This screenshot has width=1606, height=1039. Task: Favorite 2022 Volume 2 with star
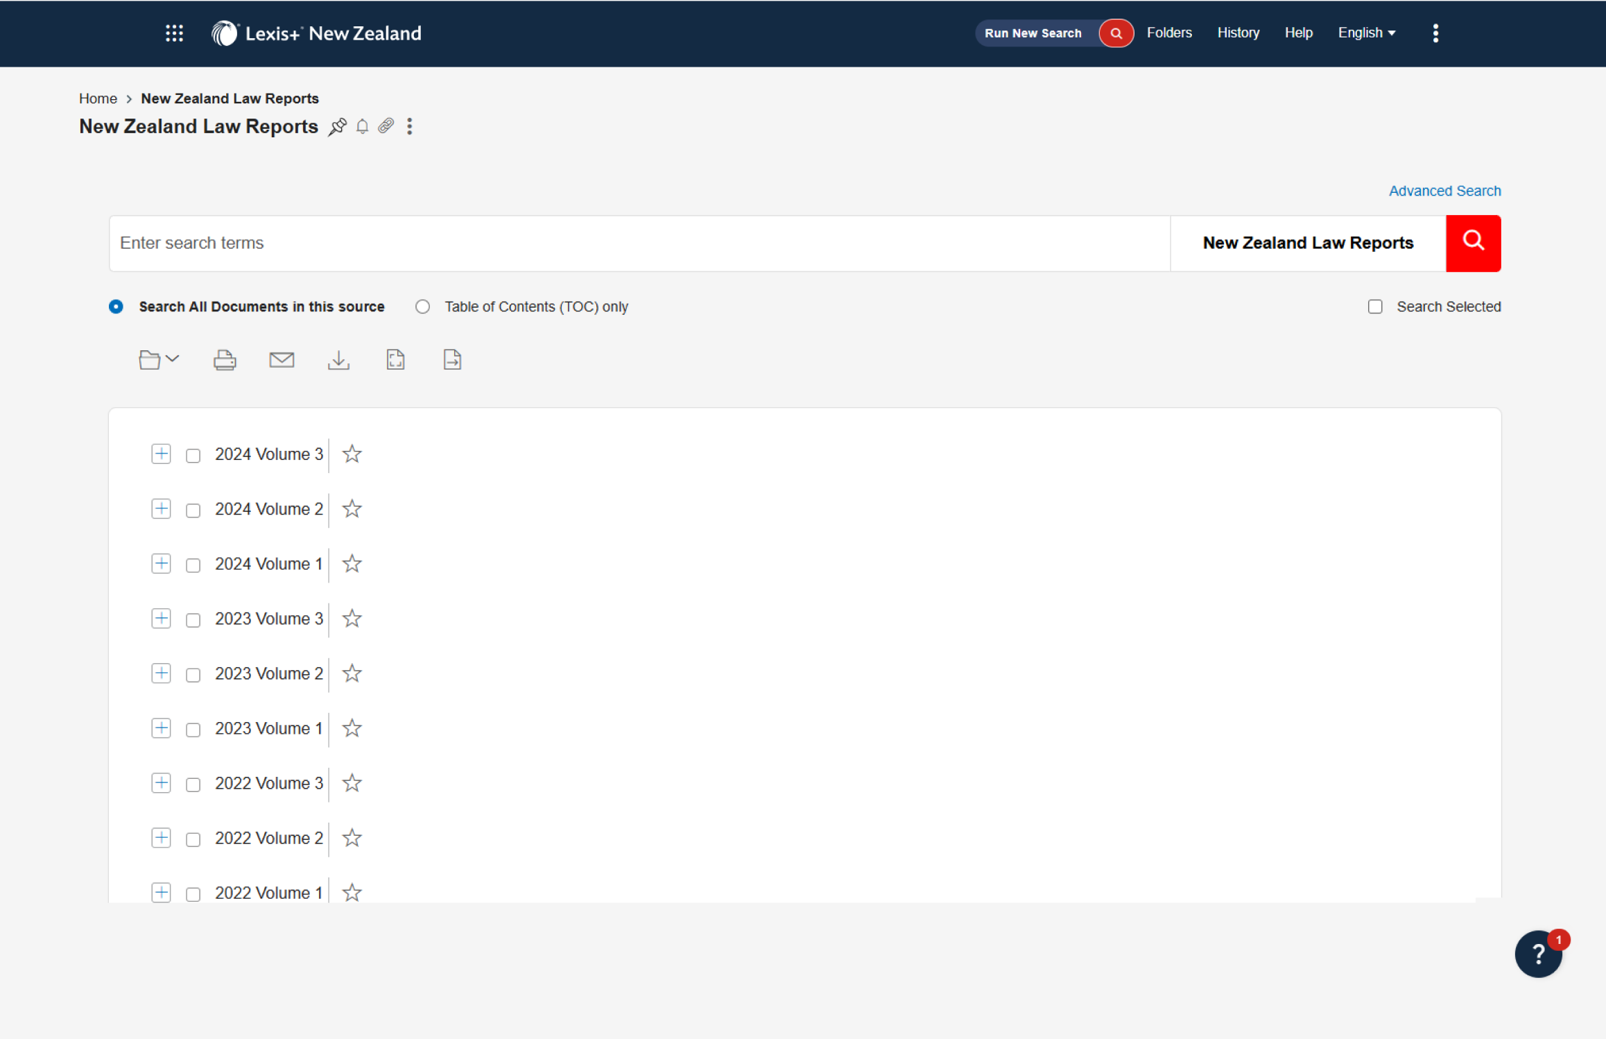tap(352, 838)
